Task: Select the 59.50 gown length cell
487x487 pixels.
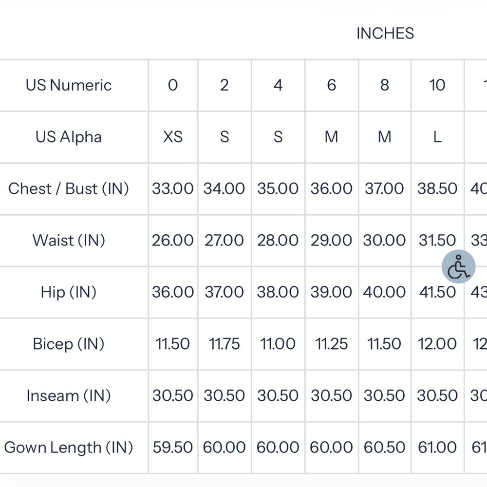Action: pyautogui.click(x=173, y=448)
